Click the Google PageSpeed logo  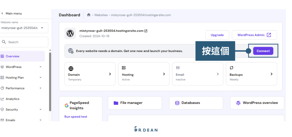[67, 105]
